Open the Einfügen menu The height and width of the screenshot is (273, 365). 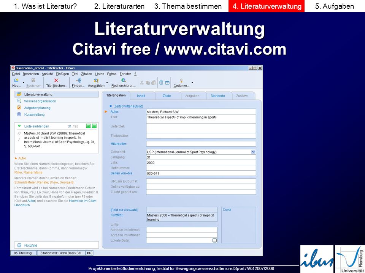(62, 74)
